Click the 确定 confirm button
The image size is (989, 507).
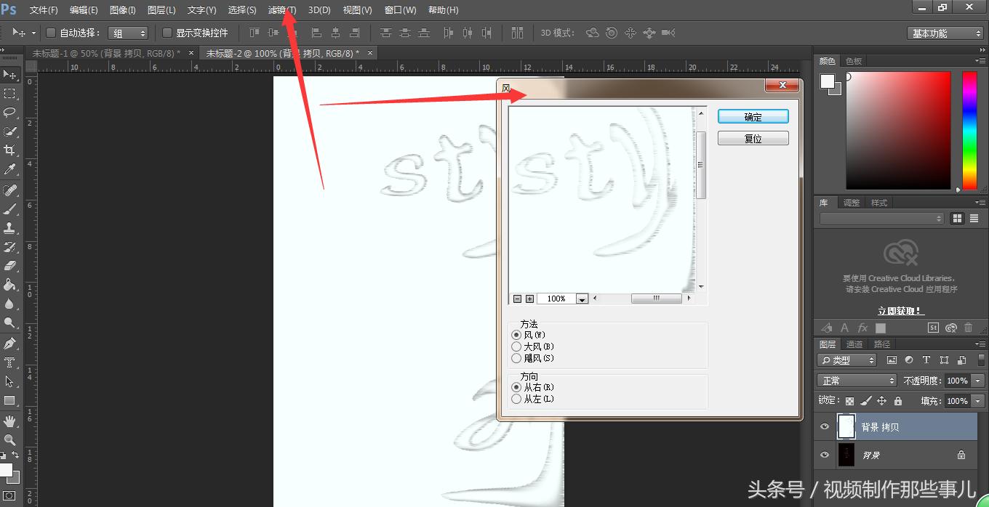tap(753, 116)
